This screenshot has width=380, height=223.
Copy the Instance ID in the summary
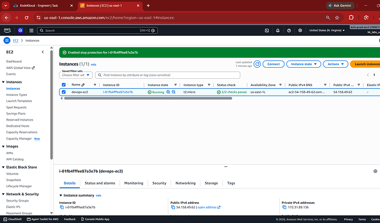tap(62, 207)
